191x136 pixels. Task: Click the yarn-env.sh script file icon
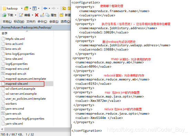tap(3, 114)
